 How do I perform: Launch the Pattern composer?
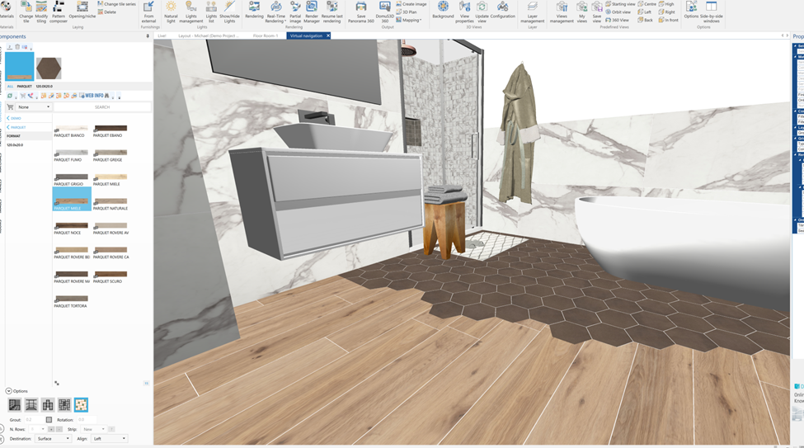pyautogui.click(x=59, y=12)
